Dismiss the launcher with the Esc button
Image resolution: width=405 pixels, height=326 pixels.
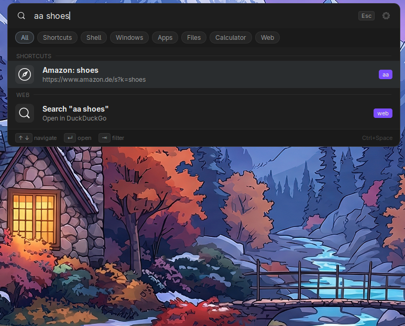click(366, 16)
